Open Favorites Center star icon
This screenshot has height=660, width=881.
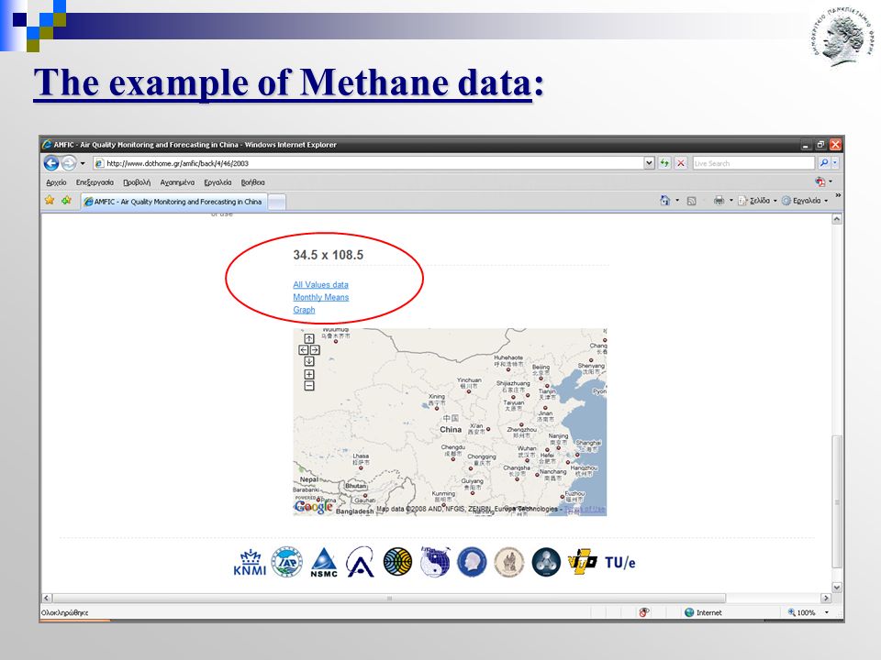point(50,201)
